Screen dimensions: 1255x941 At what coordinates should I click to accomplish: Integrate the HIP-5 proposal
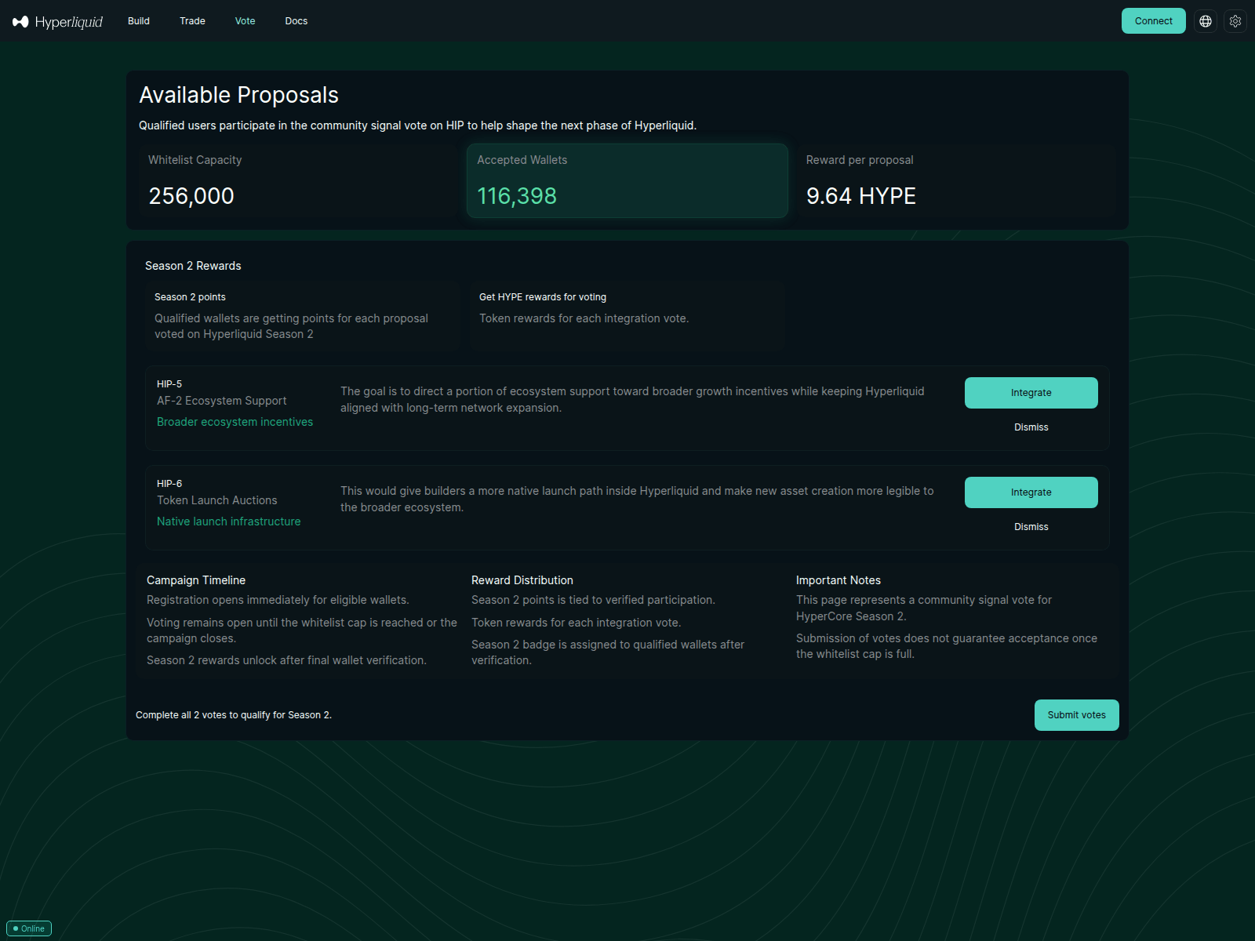[1031, 393]
